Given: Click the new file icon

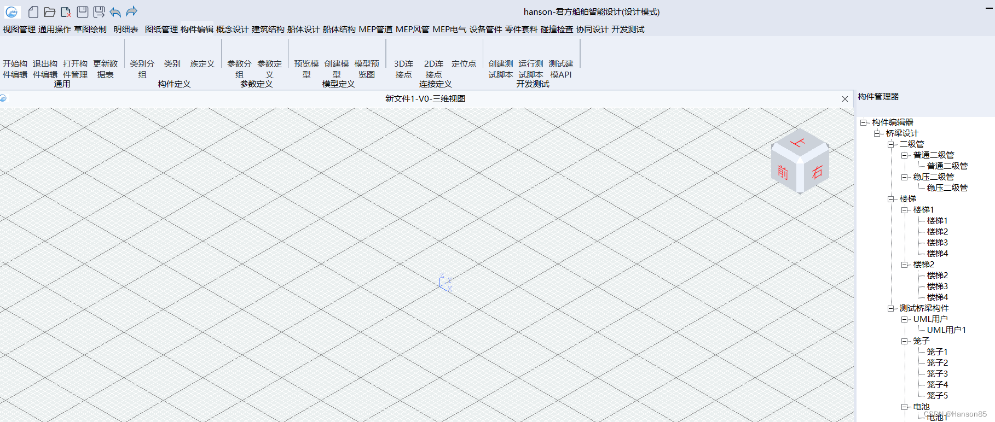Looking at the screenshot, I should pyautogui.click(x=33, y=12).
